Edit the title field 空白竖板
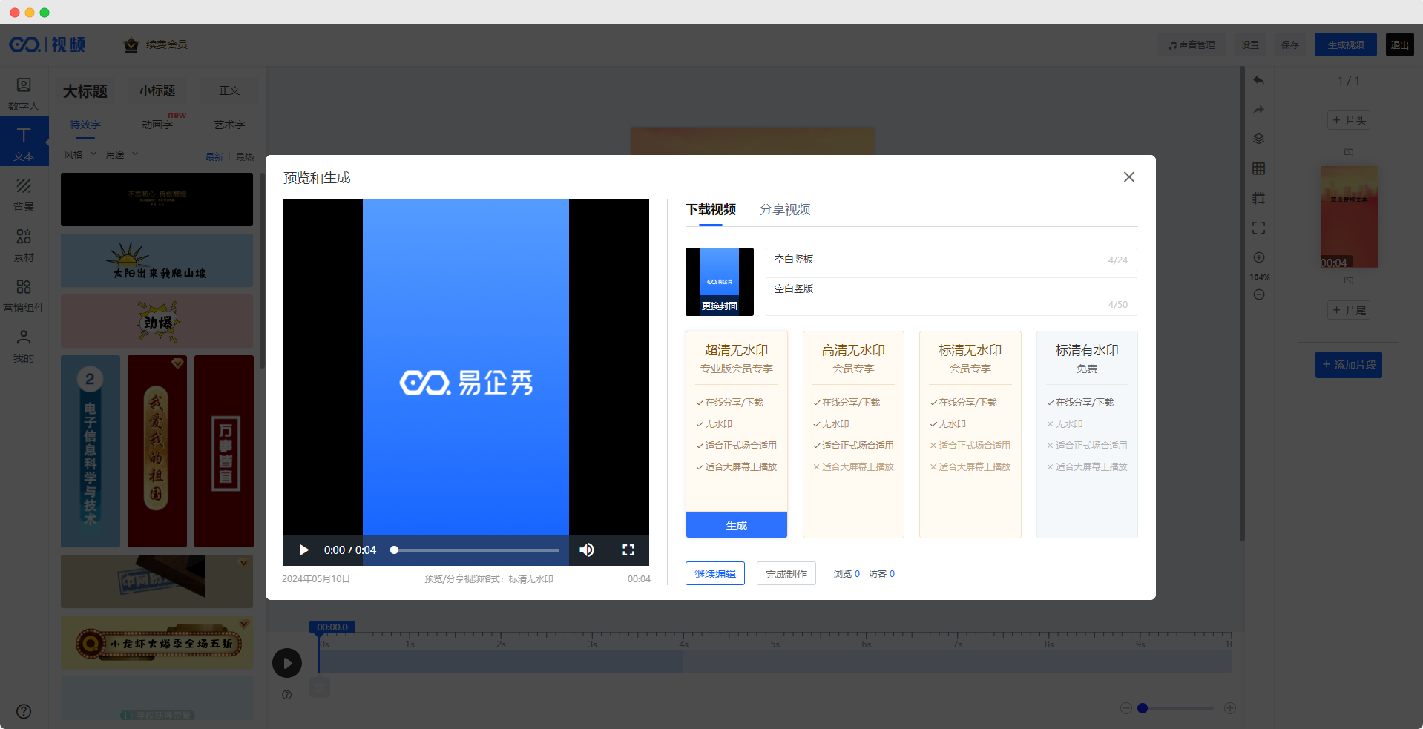This screenshot has height=729, width=1423. (951, 260)
